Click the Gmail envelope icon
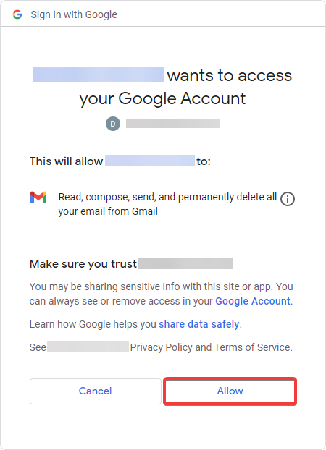Viewport: 326px width, 450px height. click(38, 198)
